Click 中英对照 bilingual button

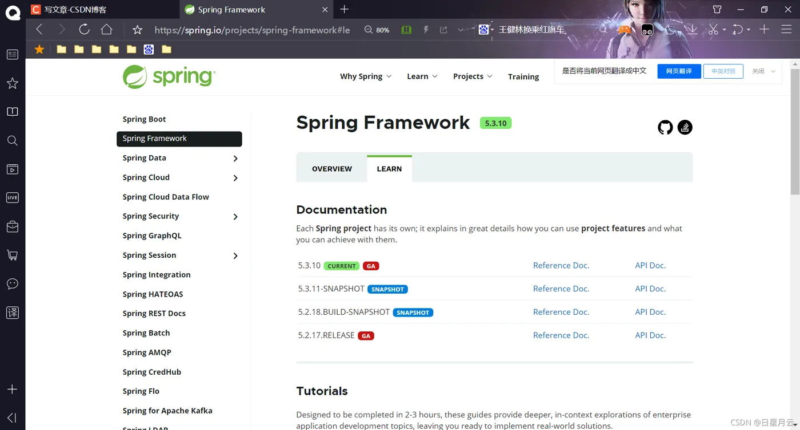[x=723, y=71]
